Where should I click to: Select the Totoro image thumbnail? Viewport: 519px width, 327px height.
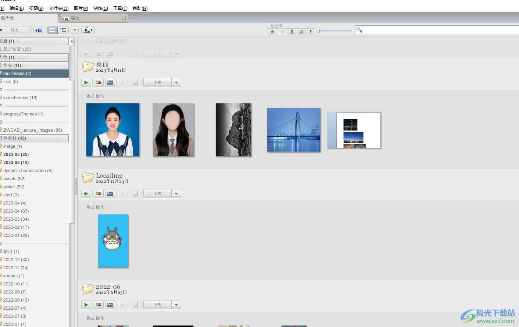(x=113, y=241)
